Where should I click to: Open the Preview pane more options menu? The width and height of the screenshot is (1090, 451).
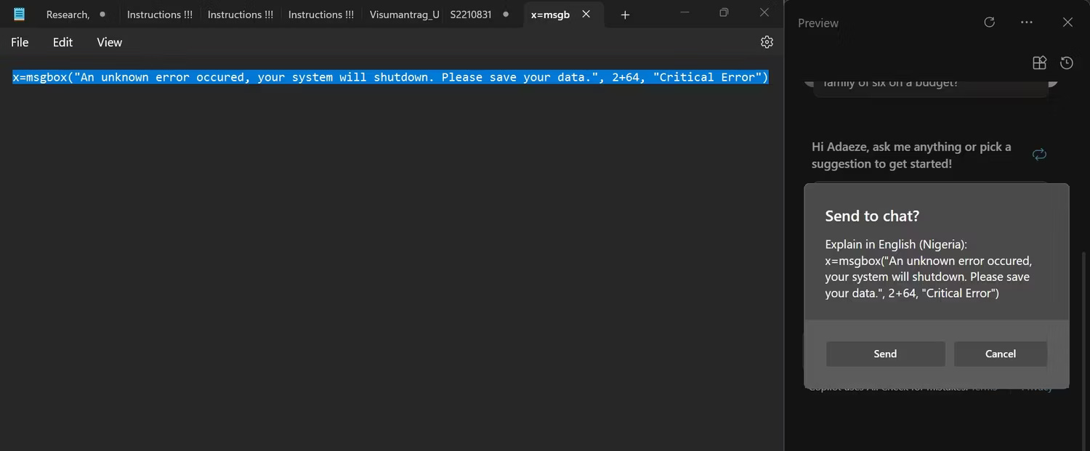pyautogui.click(x=1027, y=23)
